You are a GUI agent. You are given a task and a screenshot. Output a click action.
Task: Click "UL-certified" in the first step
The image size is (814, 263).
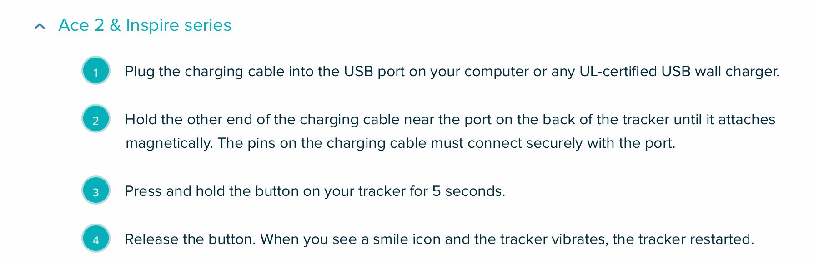point(618,72)
